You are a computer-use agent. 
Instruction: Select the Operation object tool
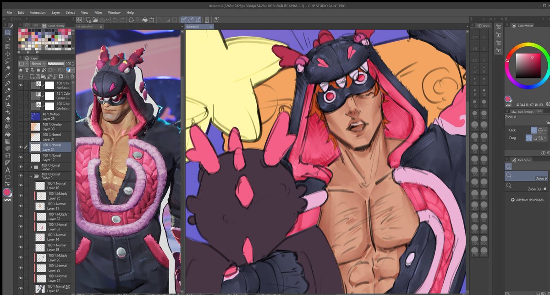coord(8,46)
